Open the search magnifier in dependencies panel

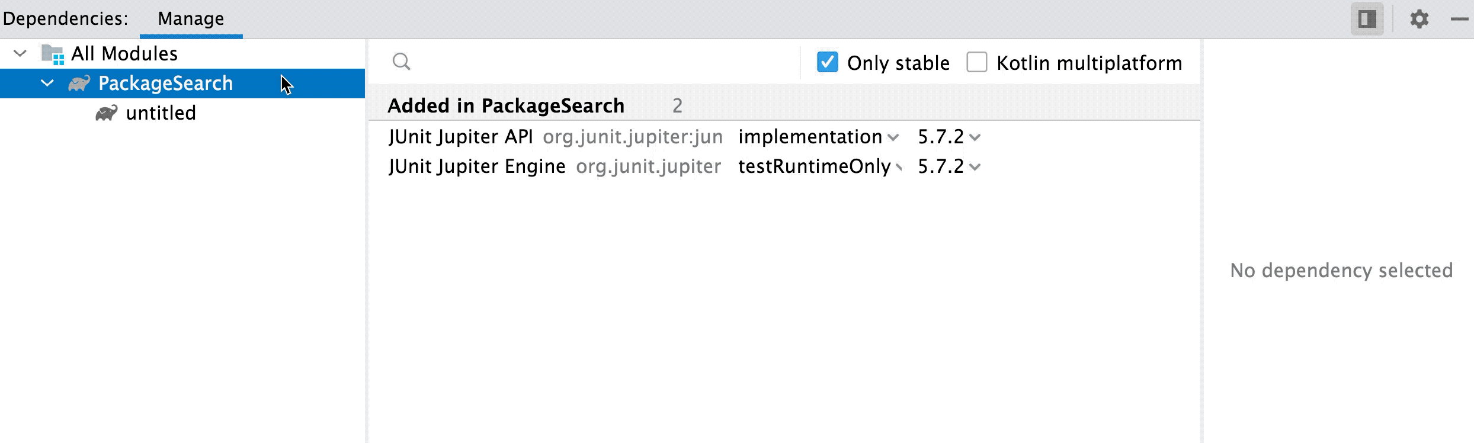[402, 62]
